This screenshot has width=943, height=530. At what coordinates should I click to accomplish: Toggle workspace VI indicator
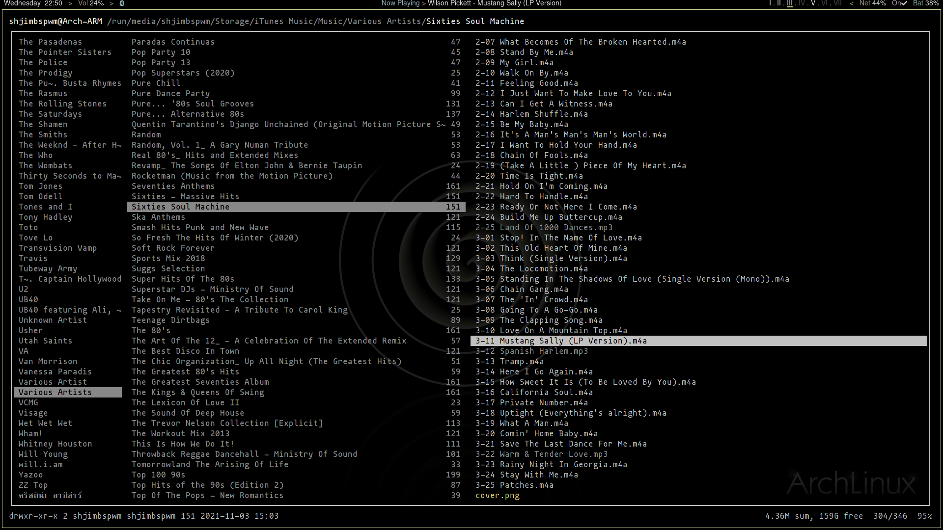825,4
